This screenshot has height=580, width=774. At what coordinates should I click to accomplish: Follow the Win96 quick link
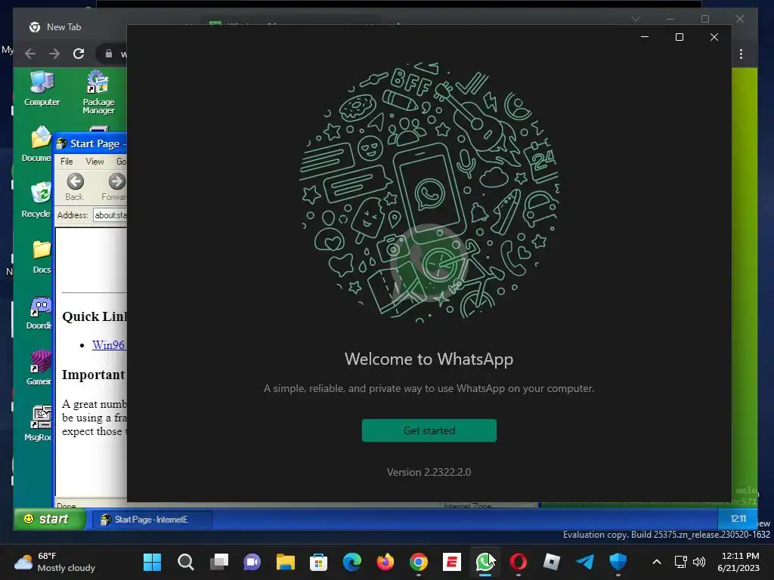click(x=109, y=344)
